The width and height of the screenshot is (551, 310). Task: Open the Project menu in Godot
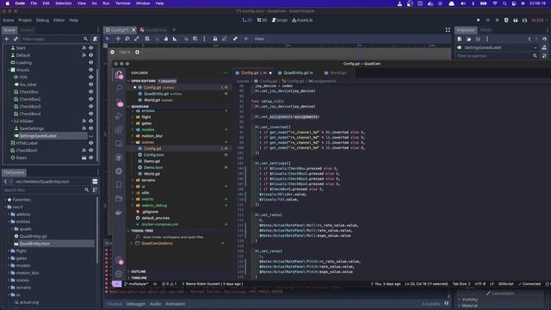tap(25, 21)
